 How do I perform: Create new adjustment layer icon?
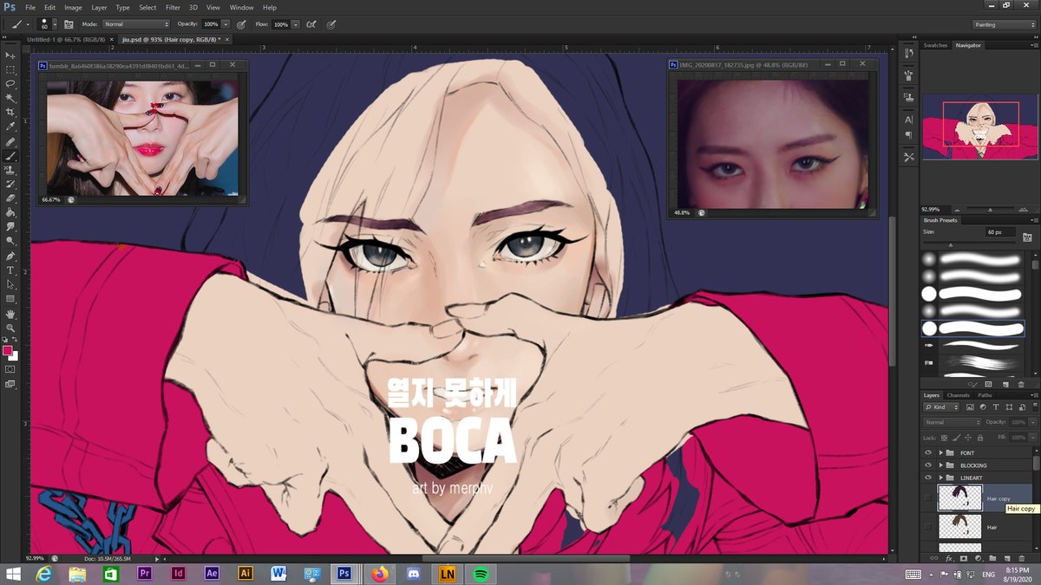(979, 558)
